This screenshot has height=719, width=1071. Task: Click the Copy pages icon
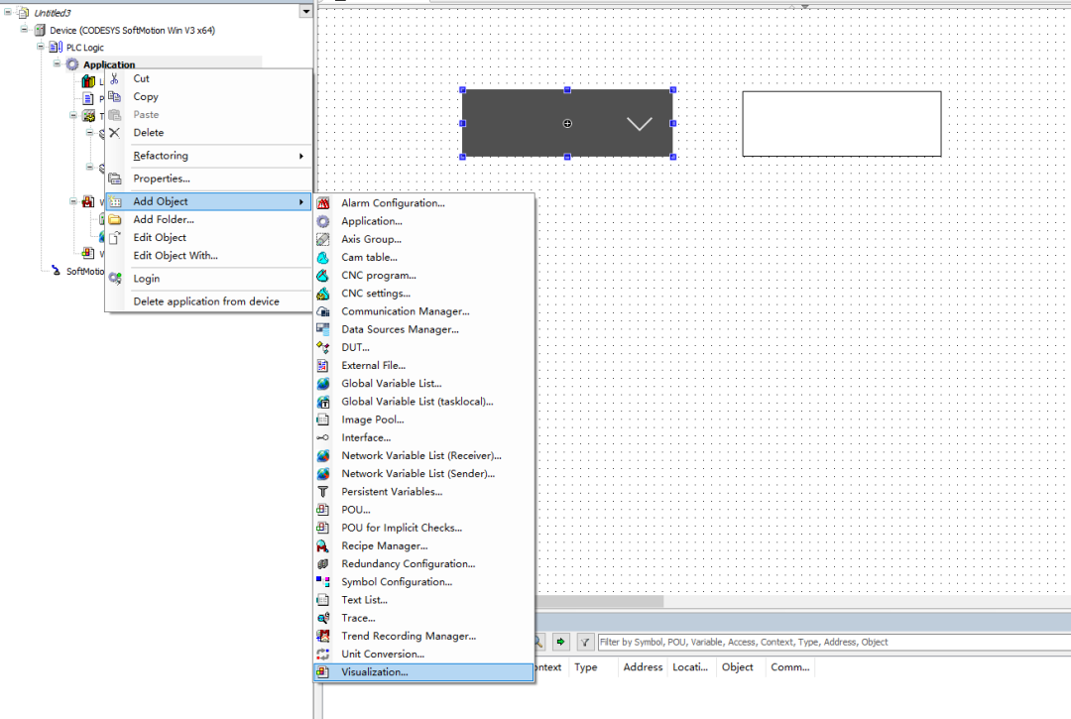point(115,97)
